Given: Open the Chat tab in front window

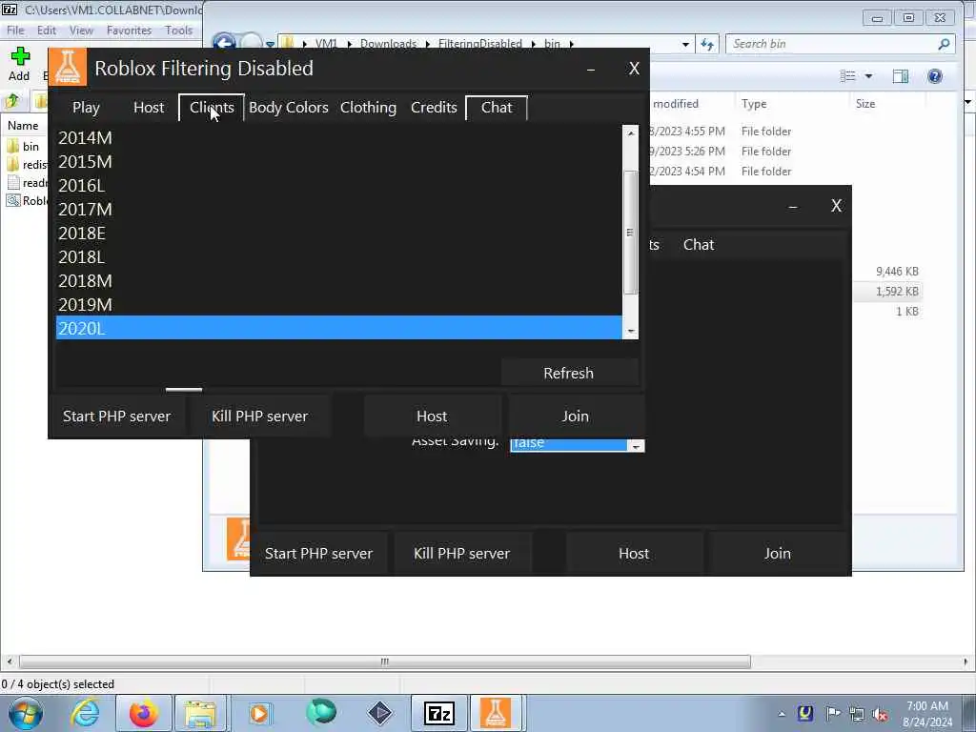Looking at the screenshot, I should [496, 108].
